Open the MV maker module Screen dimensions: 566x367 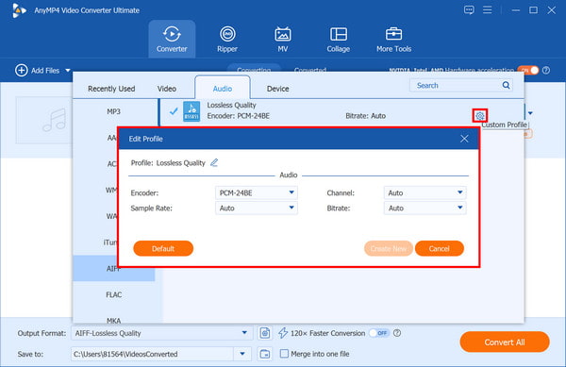(283, 39)
